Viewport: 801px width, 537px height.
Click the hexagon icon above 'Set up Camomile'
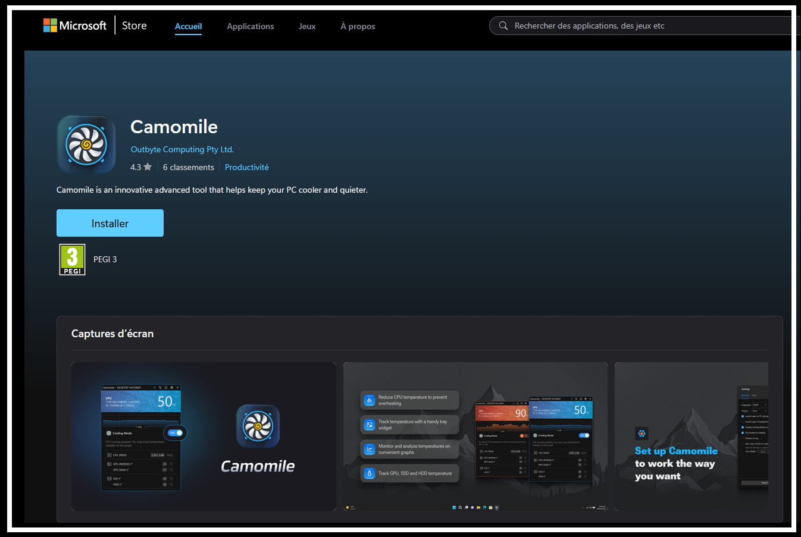click(642, 434)
